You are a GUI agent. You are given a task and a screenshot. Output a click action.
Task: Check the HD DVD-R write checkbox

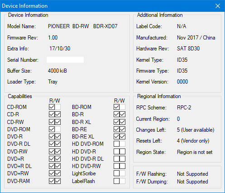click(122, 151)
